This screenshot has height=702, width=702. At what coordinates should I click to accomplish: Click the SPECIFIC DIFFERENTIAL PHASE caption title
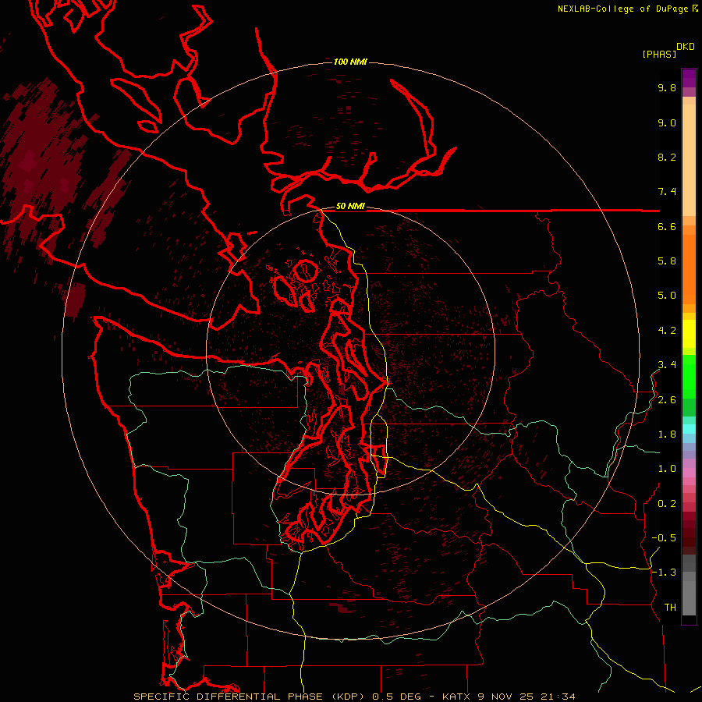point(228,697)
